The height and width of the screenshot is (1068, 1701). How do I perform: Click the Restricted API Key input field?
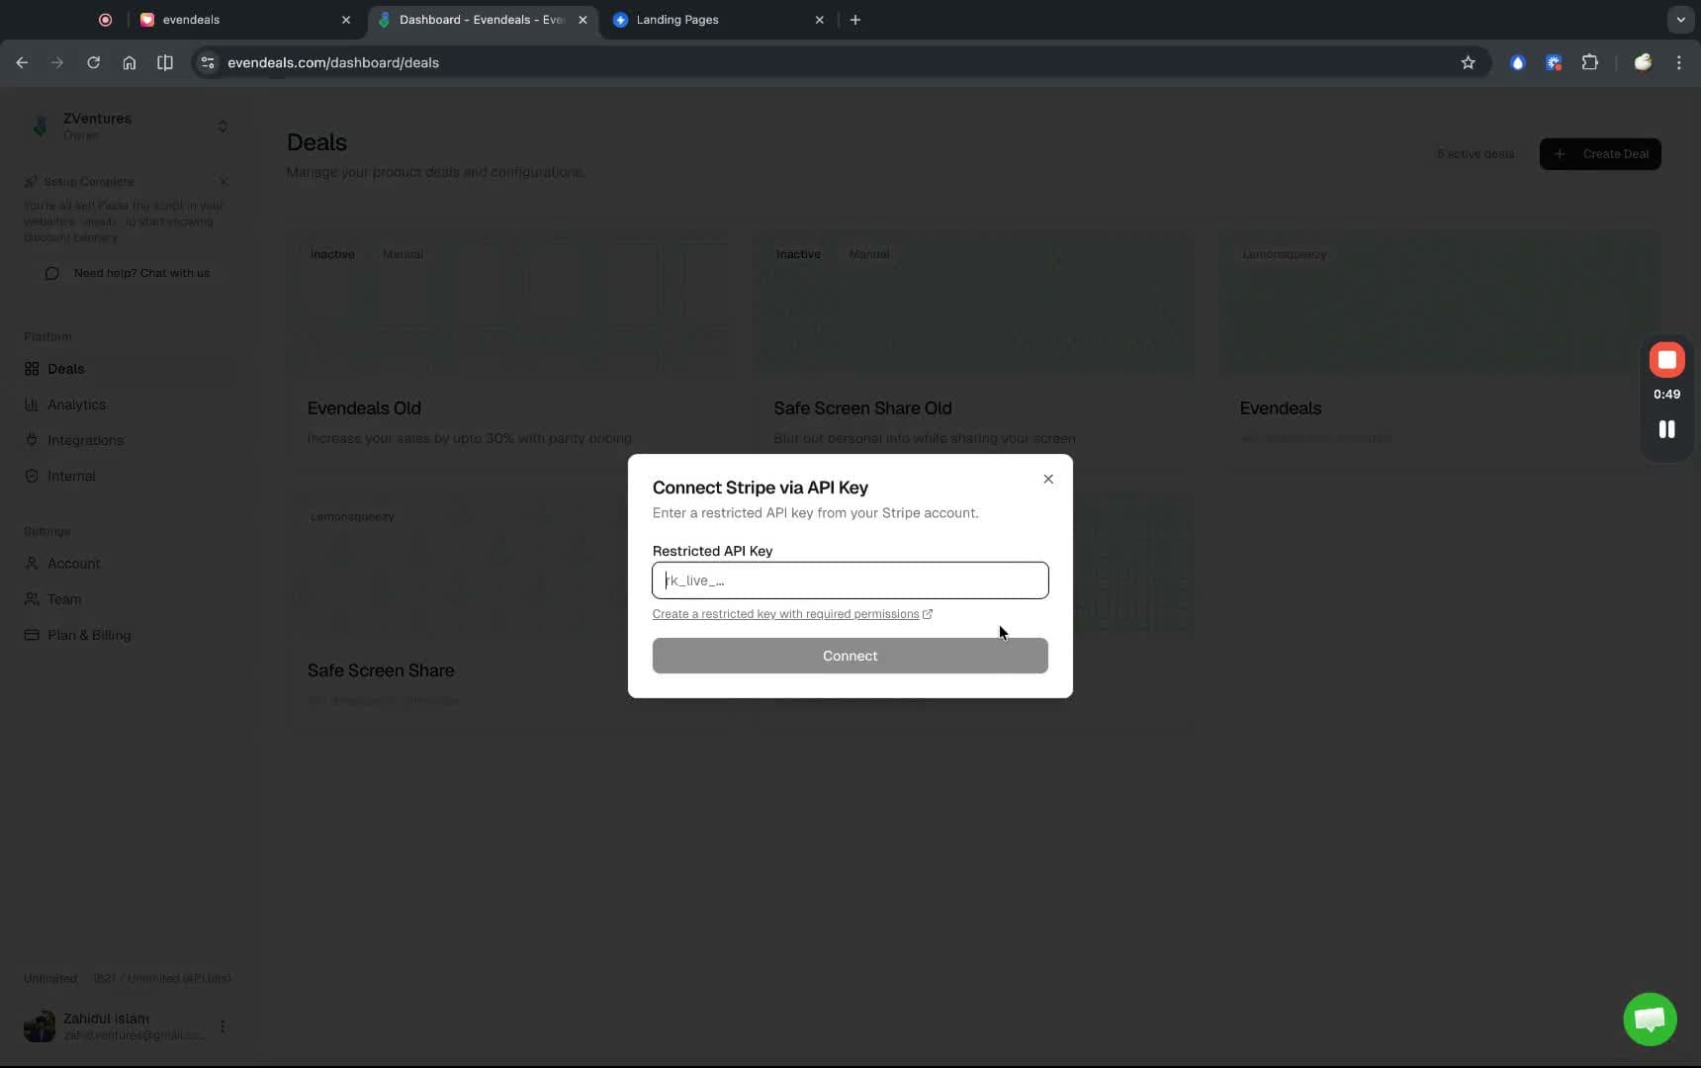coord(850,580)
